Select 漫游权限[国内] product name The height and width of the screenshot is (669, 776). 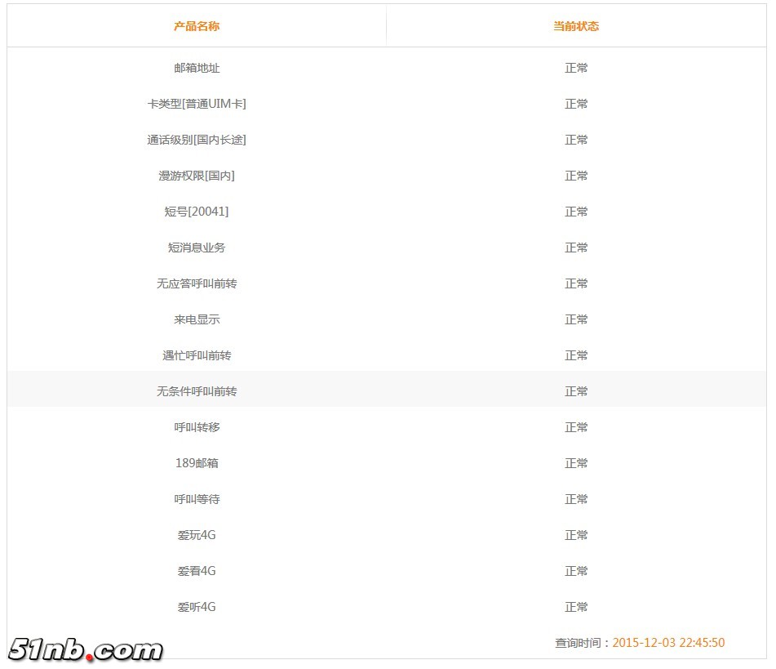click(197, 176)
